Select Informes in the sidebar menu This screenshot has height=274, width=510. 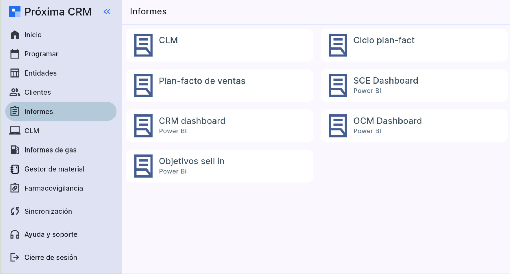coord(61,111)
